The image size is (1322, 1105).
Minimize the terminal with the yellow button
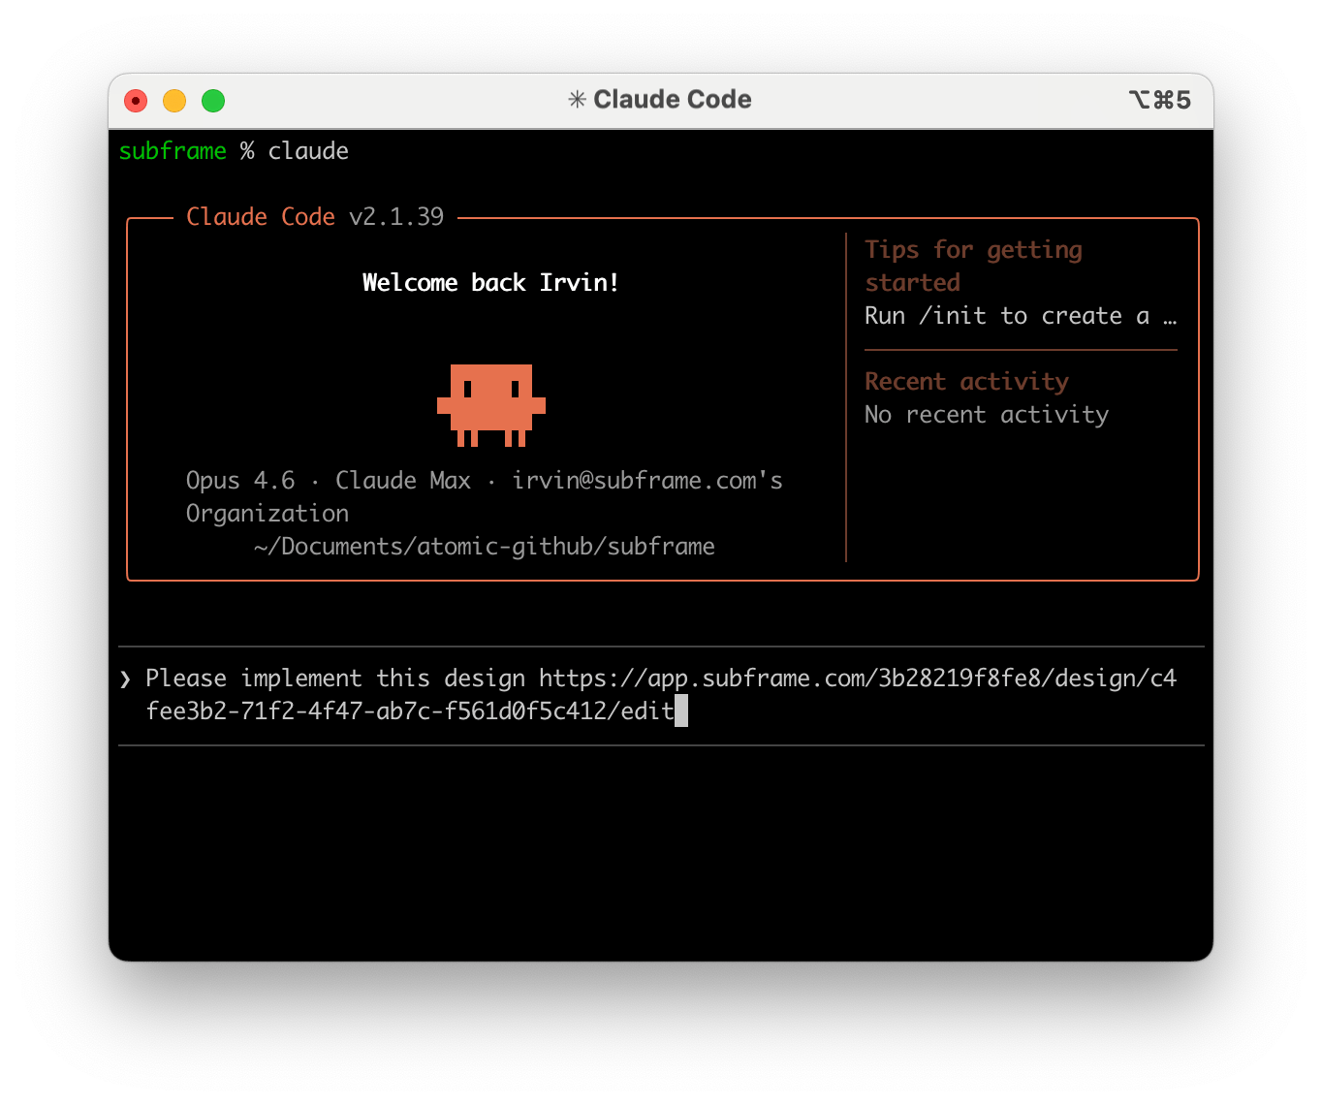174,101
